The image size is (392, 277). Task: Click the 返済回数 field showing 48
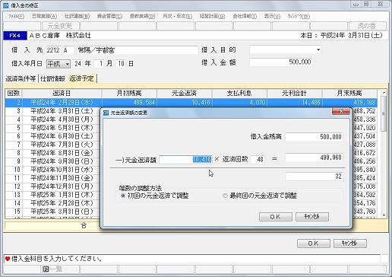click(x=258, y=160)
